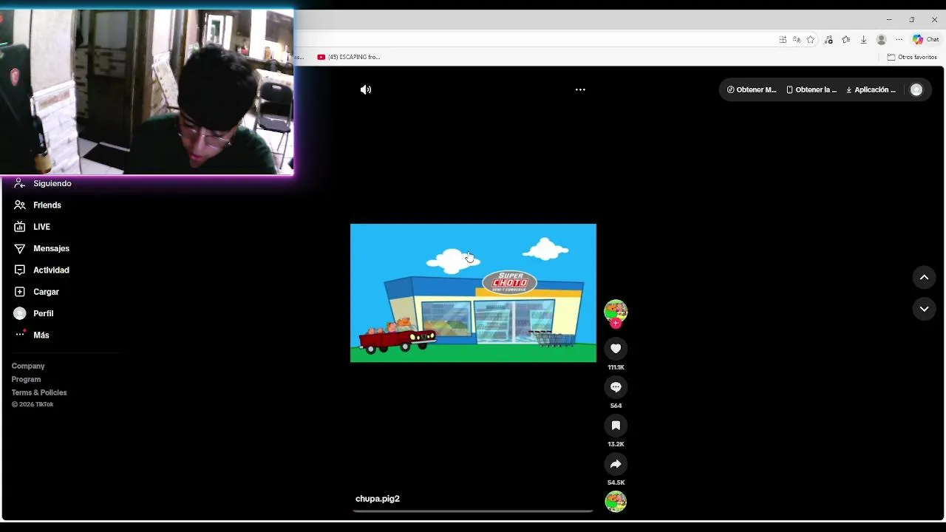Open LIVE in the sidebar
946x532 pixels.
pos(33,227)
